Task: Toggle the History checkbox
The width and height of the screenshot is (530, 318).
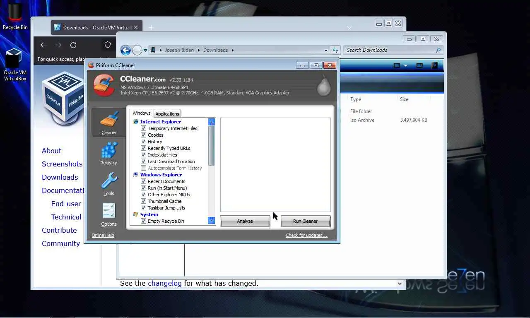Action: pyautogui.click(x=144, y=142)
